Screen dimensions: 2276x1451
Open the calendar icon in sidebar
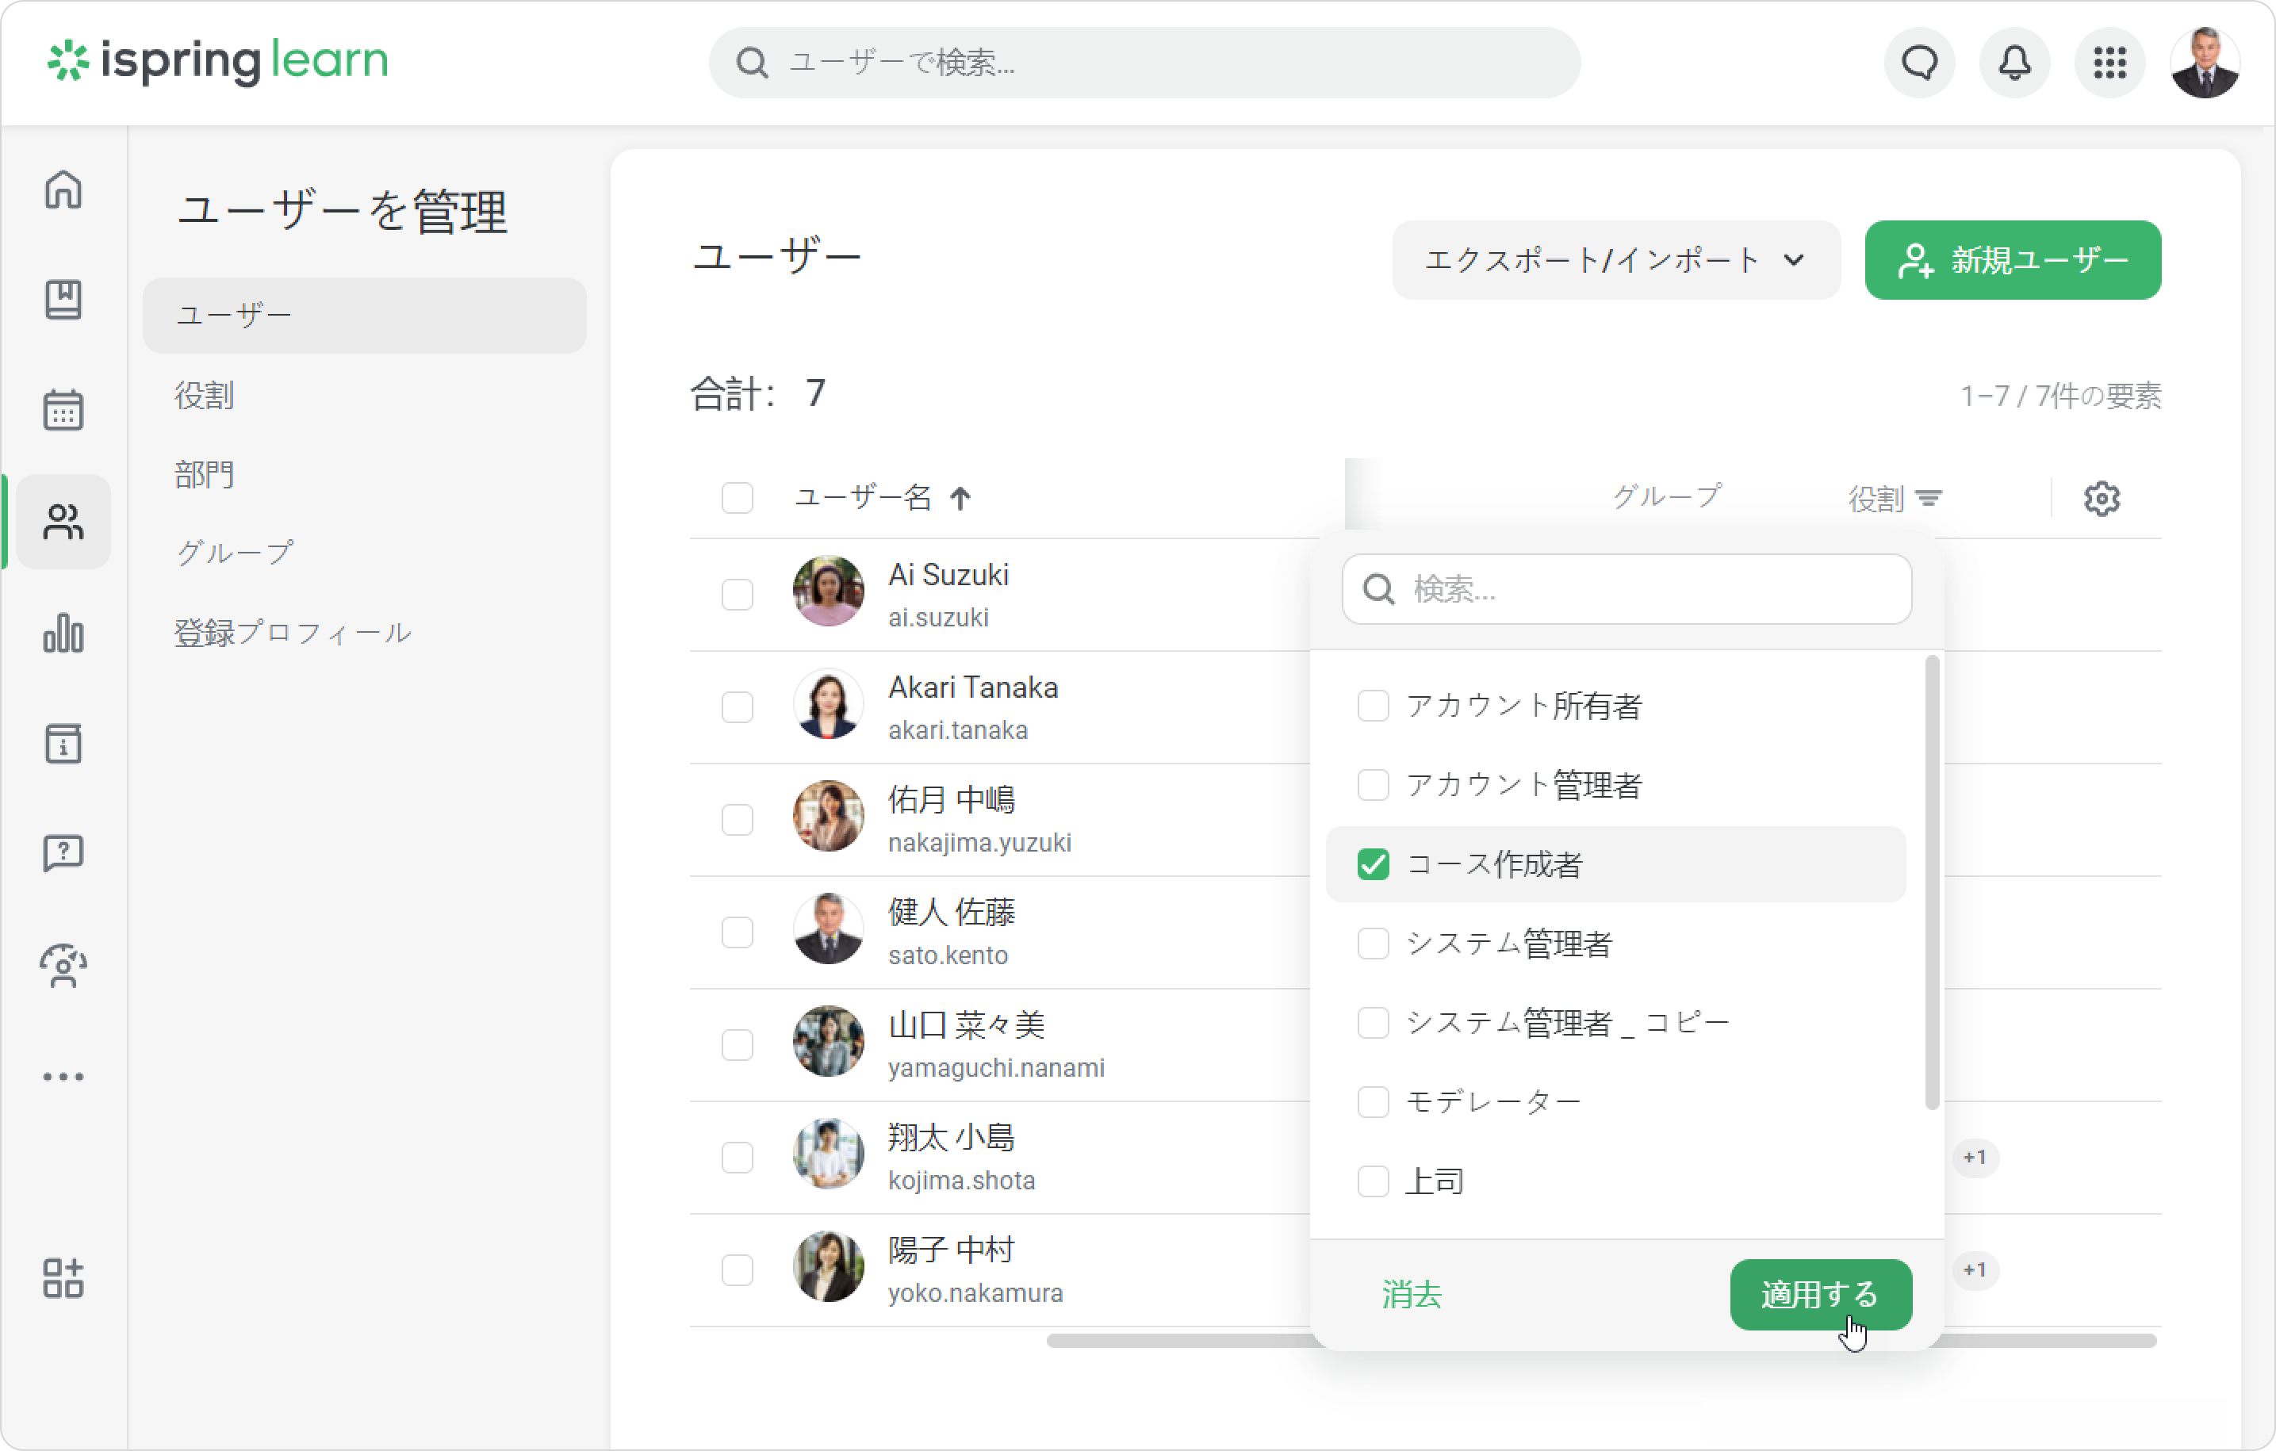click(63, 410)
